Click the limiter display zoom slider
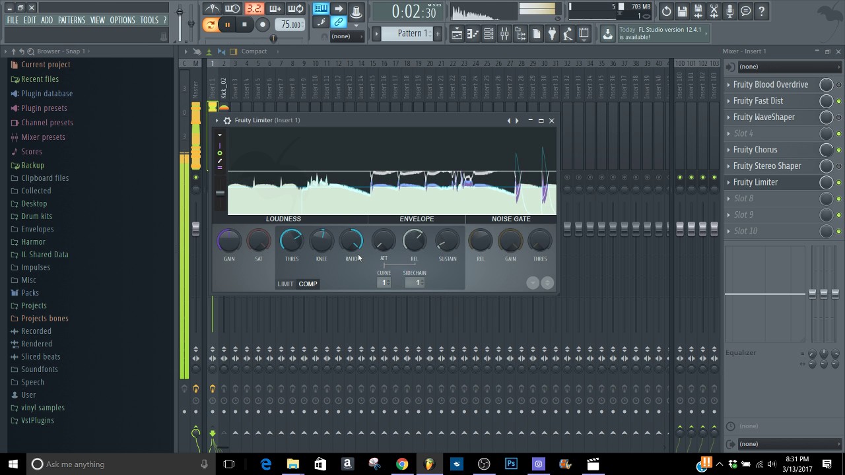Image resolution: width=845 pixels, height=475 pixels. 220,193
